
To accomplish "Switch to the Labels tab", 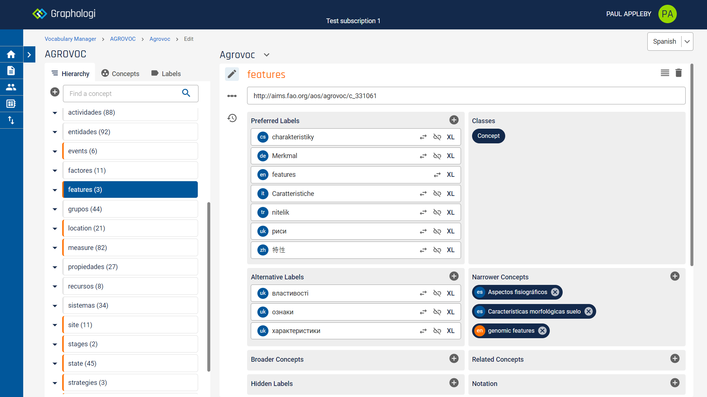I will pos(166,74).
